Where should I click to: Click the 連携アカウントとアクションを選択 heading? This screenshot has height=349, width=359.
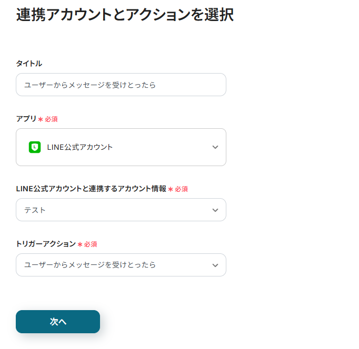point(125,15)
